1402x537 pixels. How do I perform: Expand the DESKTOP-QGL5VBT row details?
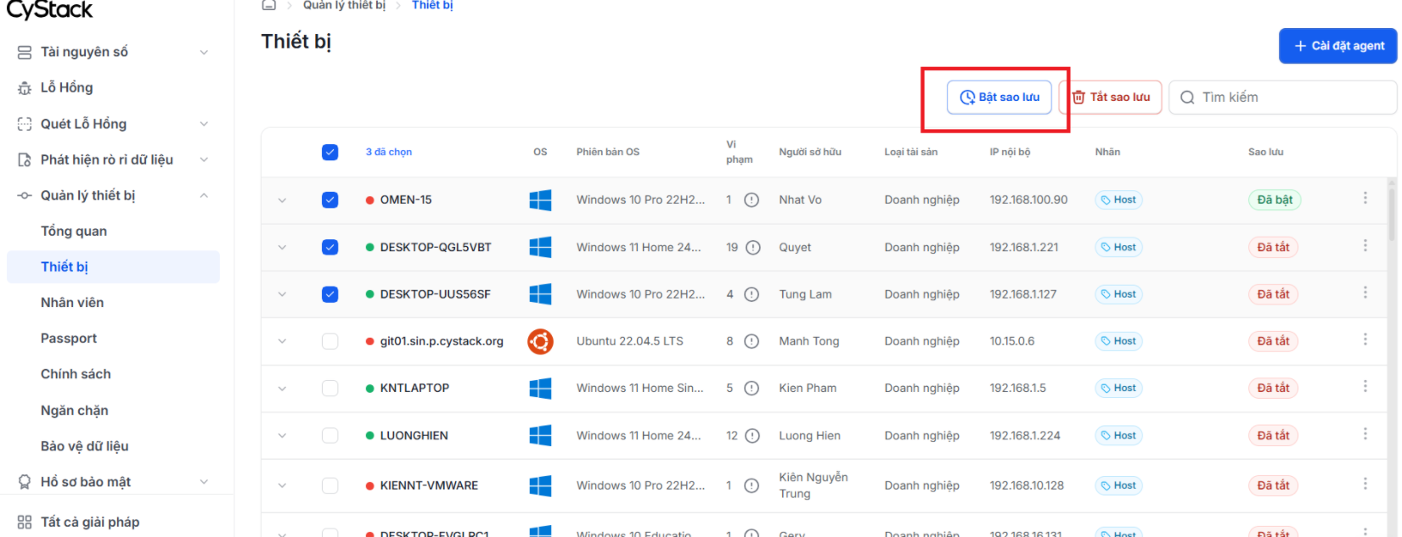tap(282, 248)
